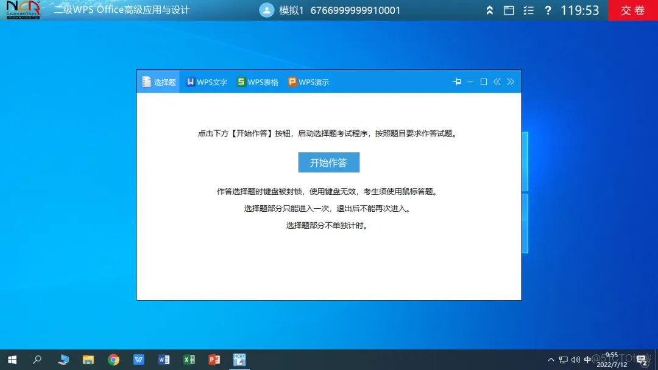Launch Microsoft Word from taskbar
Viewport: 658px width, 370px height.
[164, 360]
